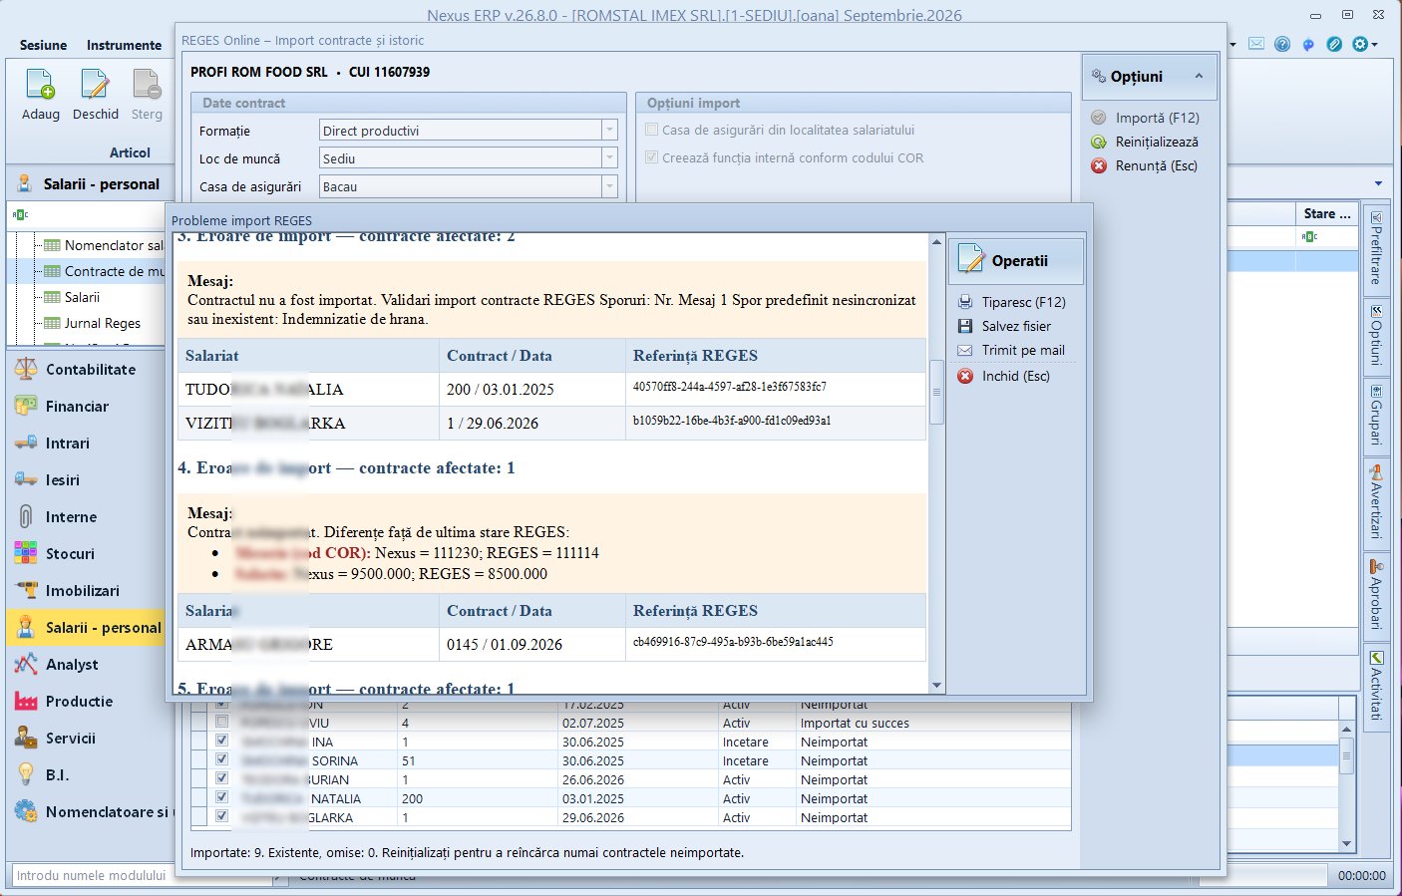Open the Grupari side tab
The image size is (1402, 896).
point(1376,415)
